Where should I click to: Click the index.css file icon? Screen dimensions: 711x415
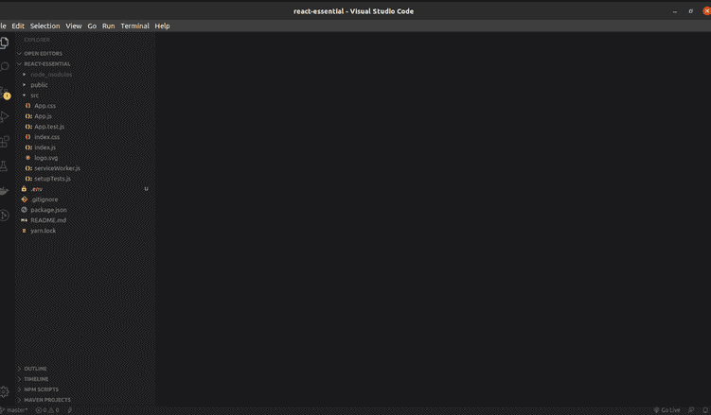(28, 137)
